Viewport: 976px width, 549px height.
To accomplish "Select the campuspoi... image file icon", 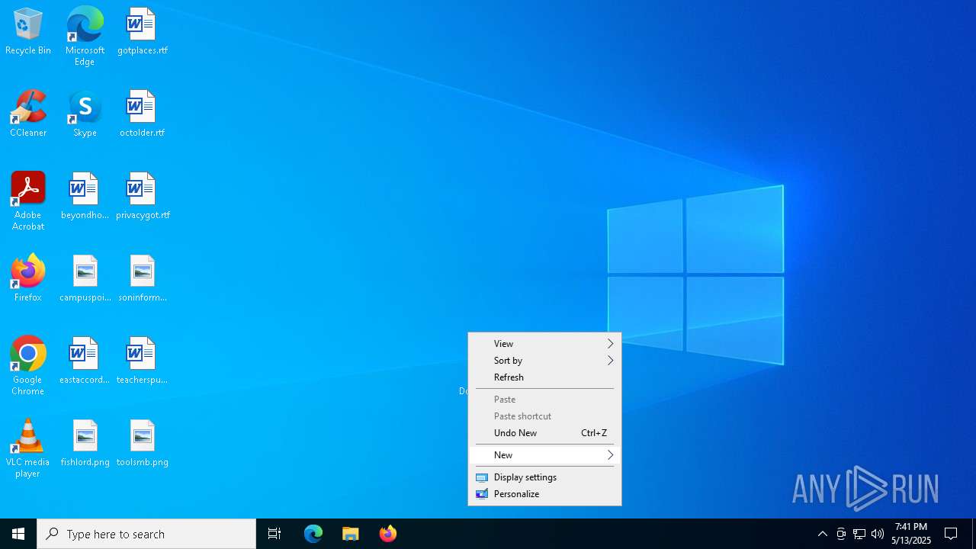I will (x=85, y=279).
